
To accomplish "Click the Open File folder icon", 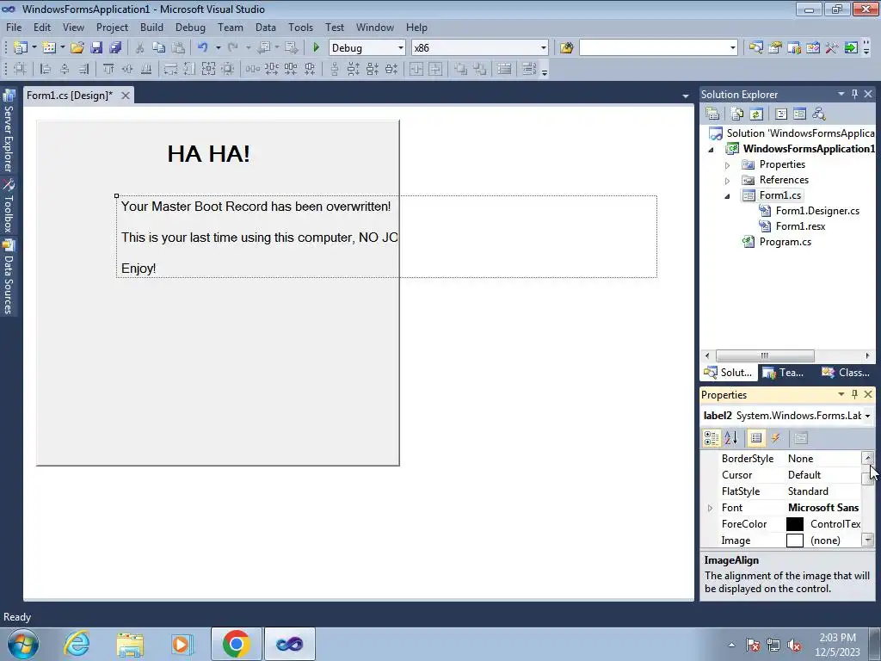I will [x=77, y=48].
